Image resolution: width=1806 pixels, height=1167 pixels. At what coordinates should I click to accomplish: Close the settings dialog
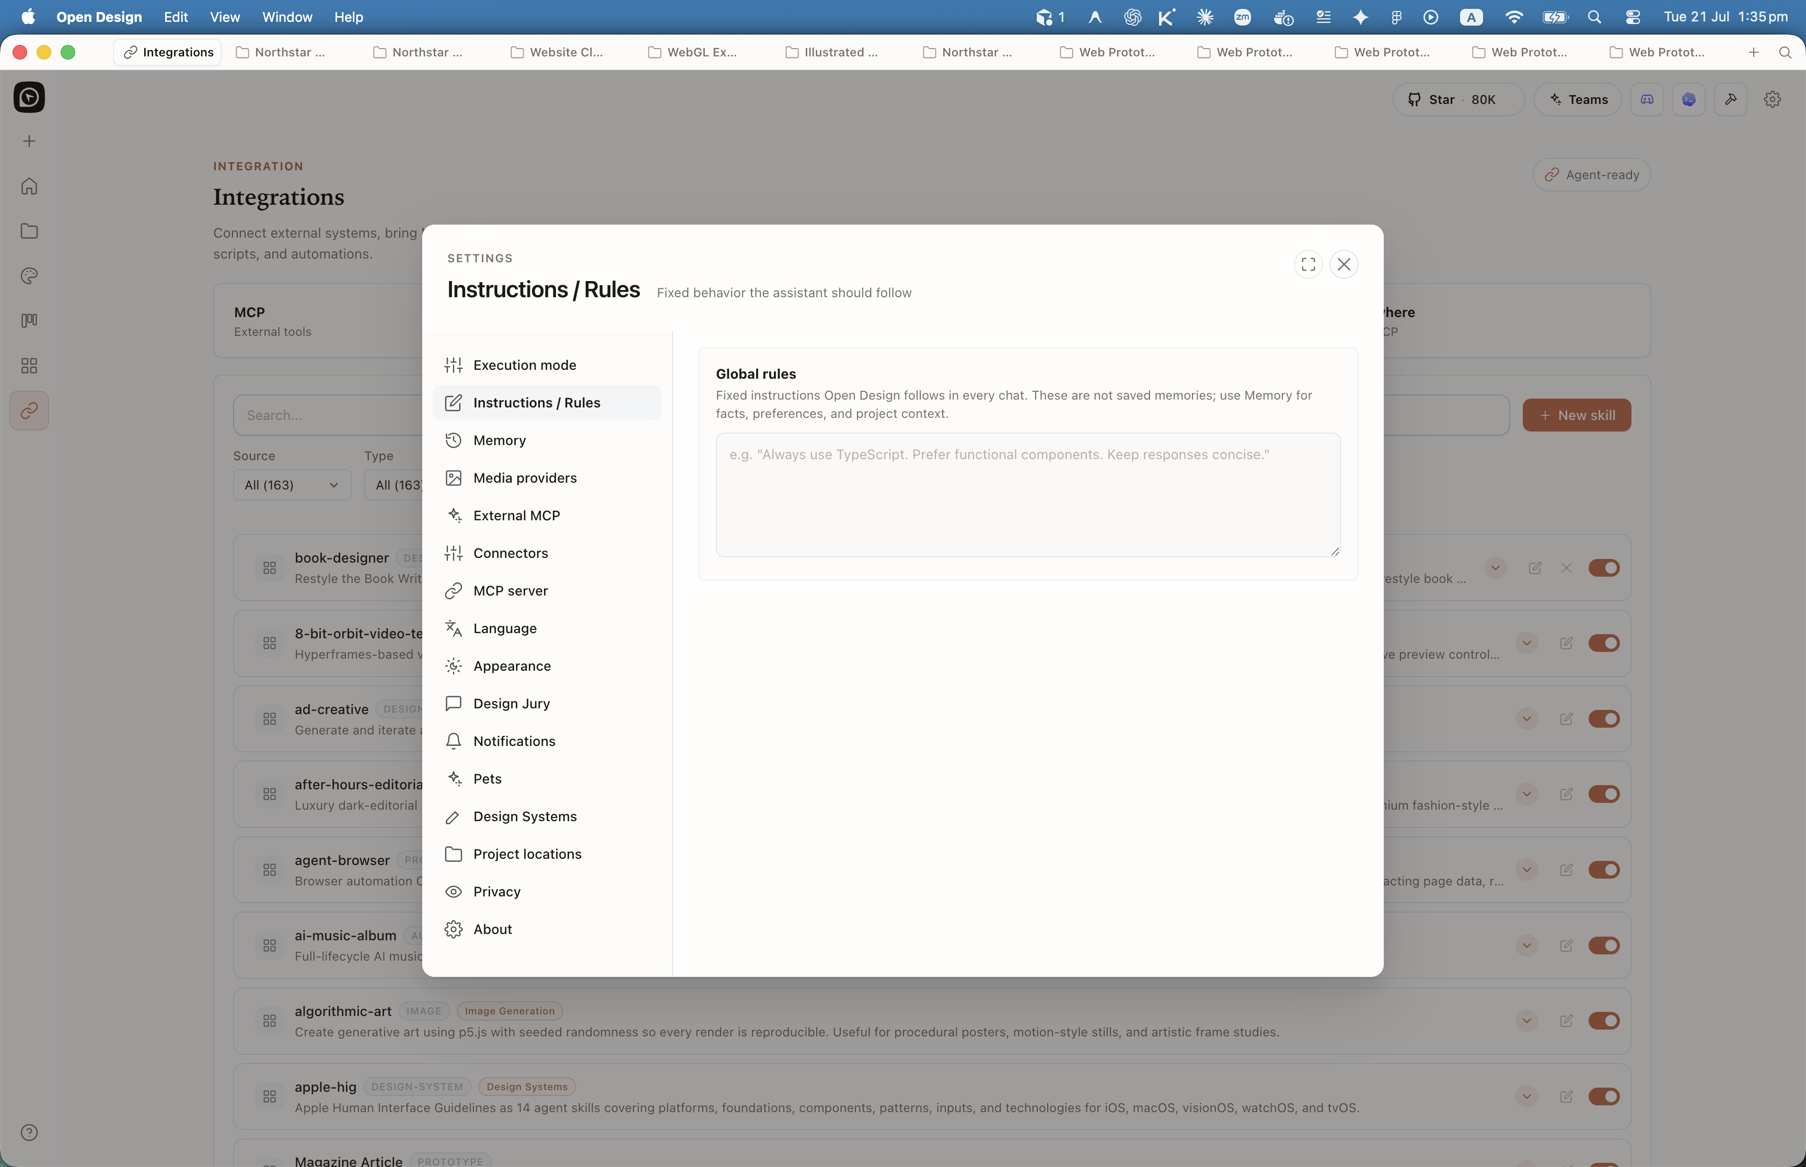point(1344,264)
